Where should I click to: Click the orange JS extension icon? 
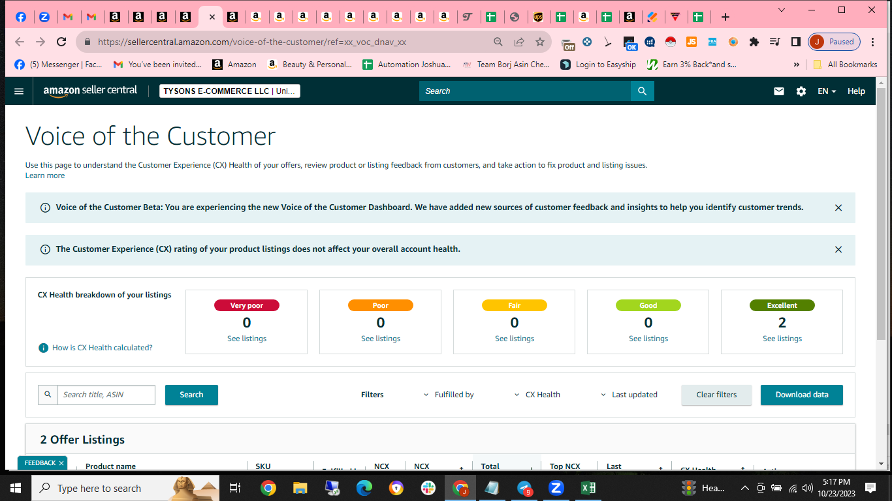[692, 42]
